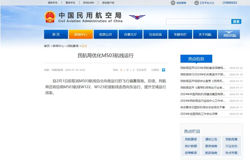Image resolution: width=250 pixels, height=166 pixels.
Task: Open 新闻中心 navigation tab
Action: coord(81,34)
